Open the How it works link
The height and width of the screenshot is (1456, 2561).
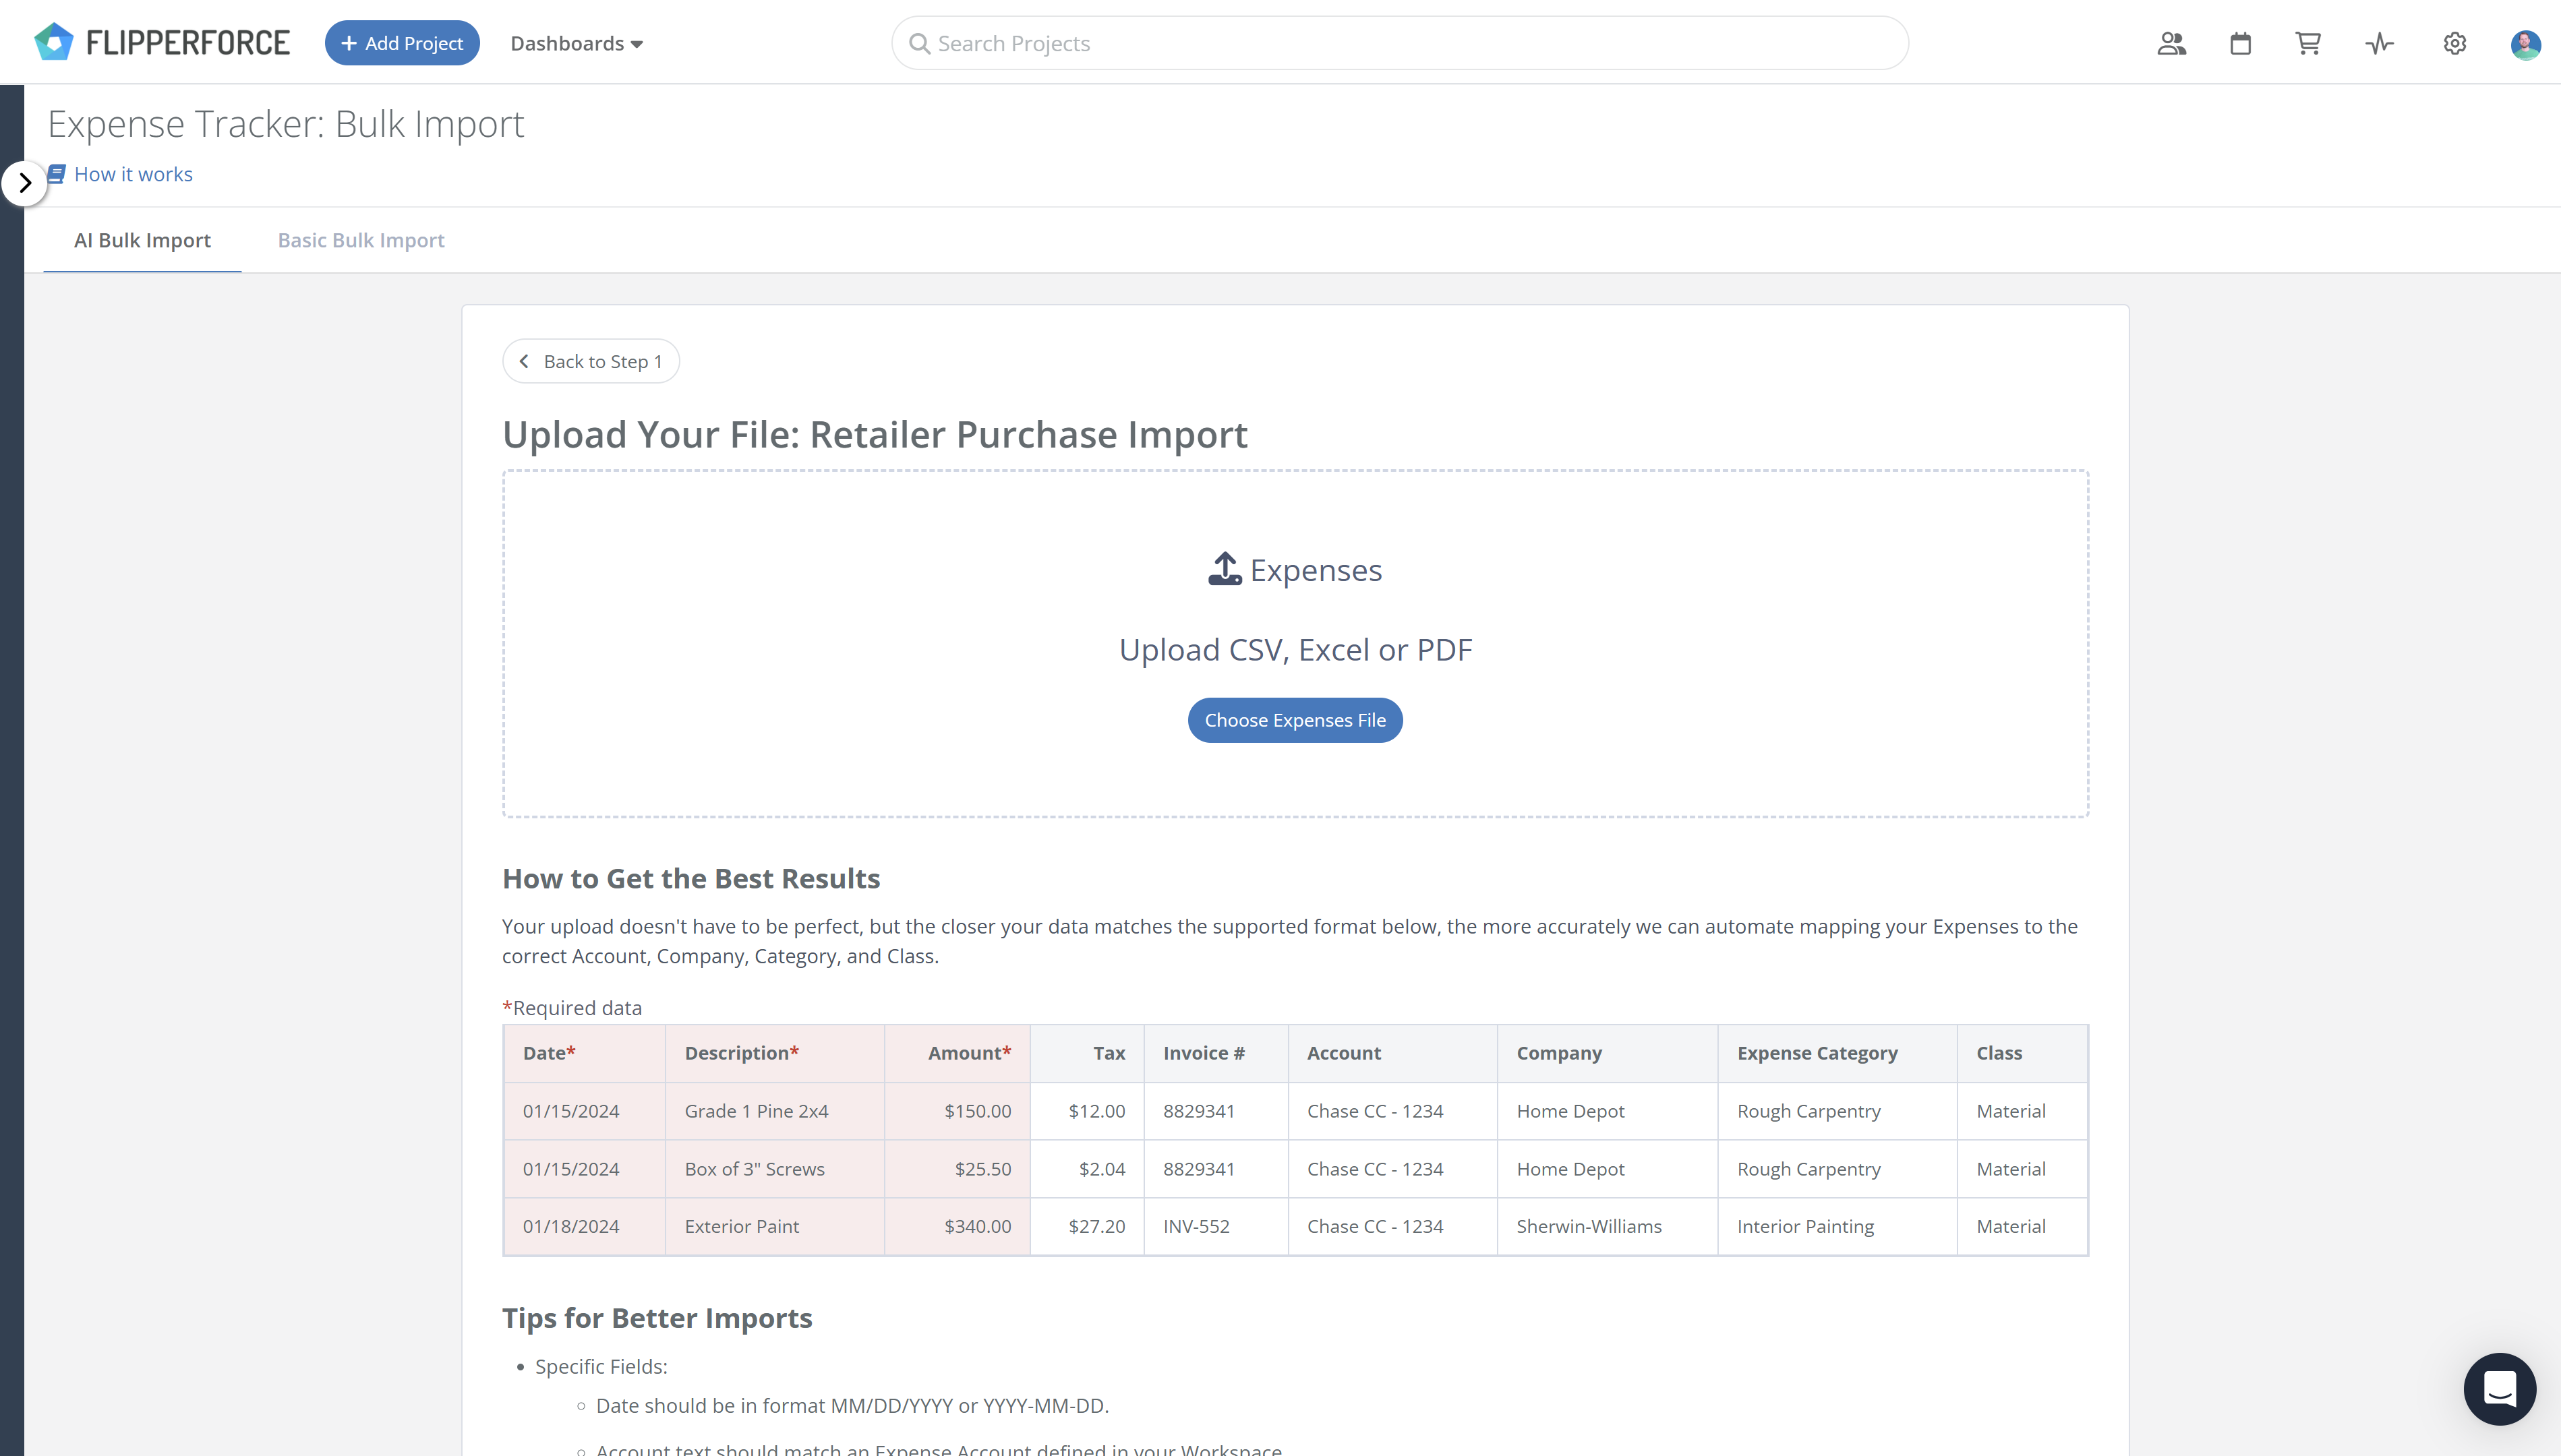[x=133, y=174]
